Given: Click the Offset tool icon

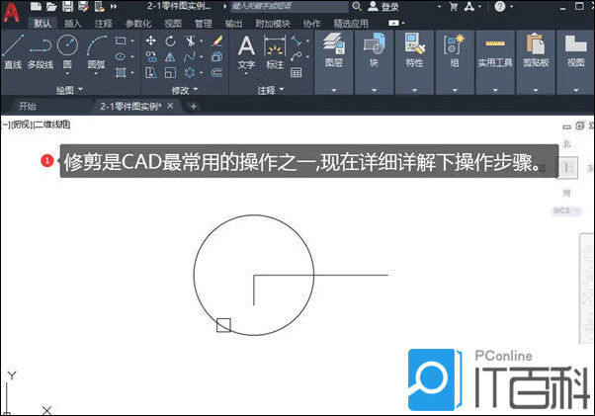Looking at the screenshot, I should 217,72.
